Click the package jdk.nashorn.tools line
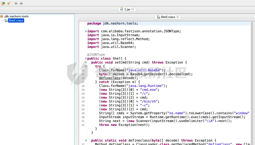255x145 pixels. [x=113, y=24]
